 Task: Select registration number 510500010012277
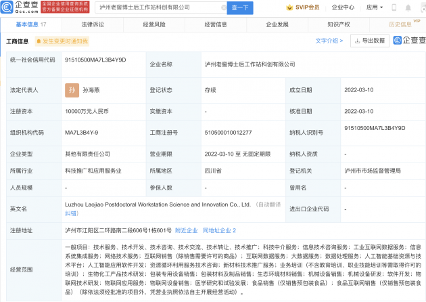click(x=229, y=133)
